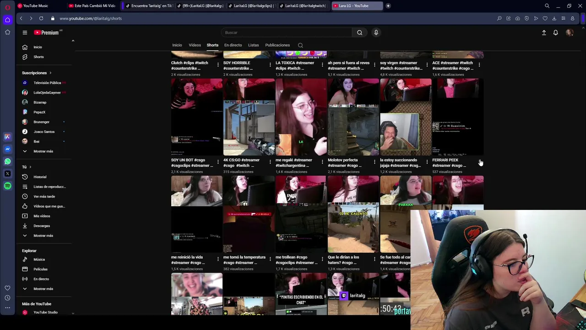This screenshot has height=330, width=586.
Task: Switch to En directo channel tab
Action: point(233,45)
